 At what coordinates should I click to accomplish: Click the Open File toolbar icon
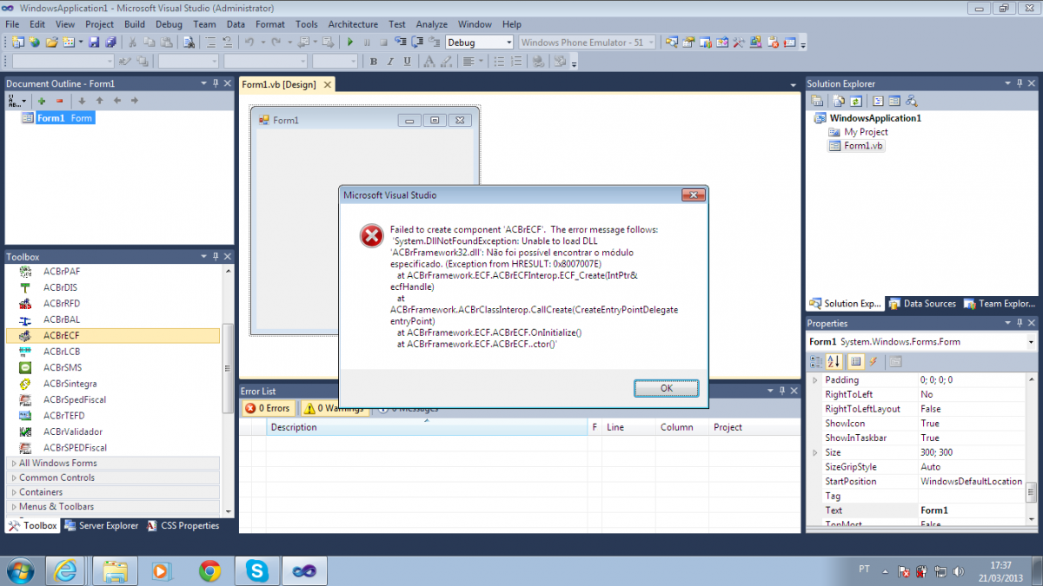click(51, 42)
